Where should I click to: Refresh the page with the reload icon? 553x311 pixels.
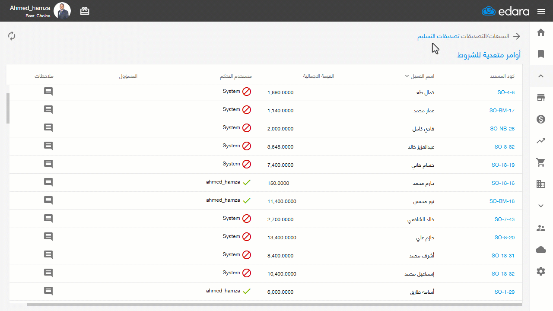(x=12, y=36)
